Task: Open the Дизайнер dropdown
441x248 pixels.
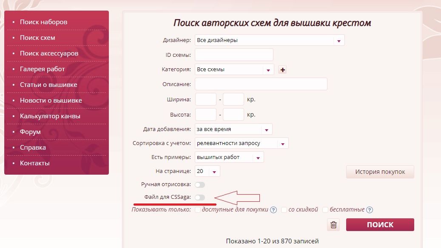Action: (x=269, y=40)
